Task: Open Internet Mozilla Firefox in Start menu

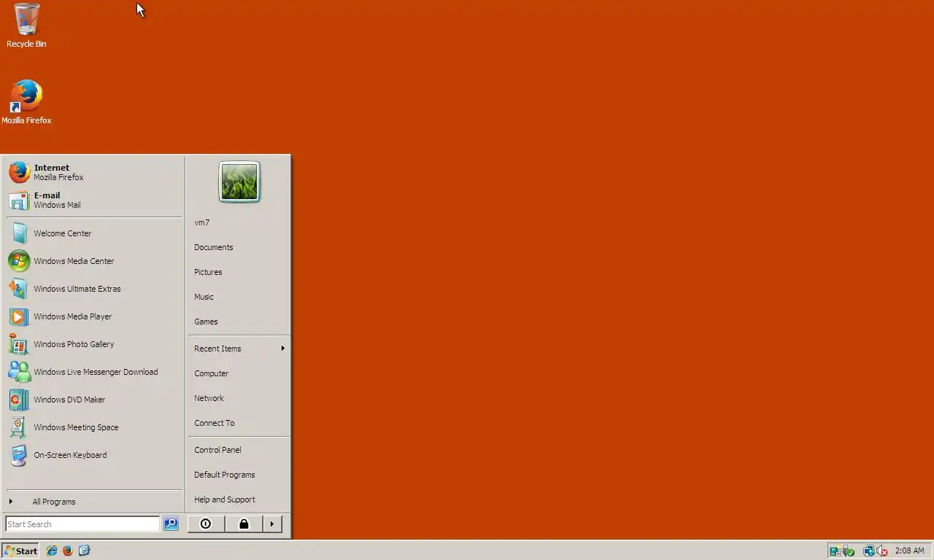Action: 94,172
